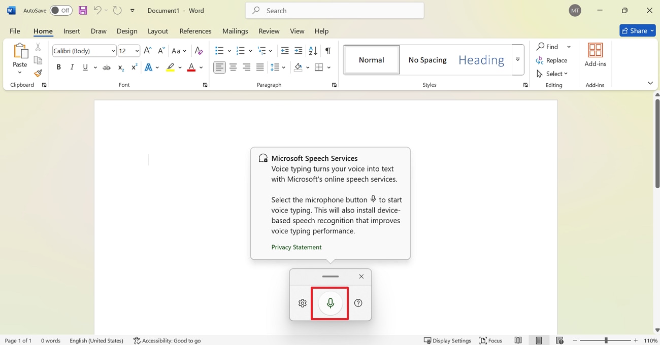Increase paragraph indent

point(299,50)
